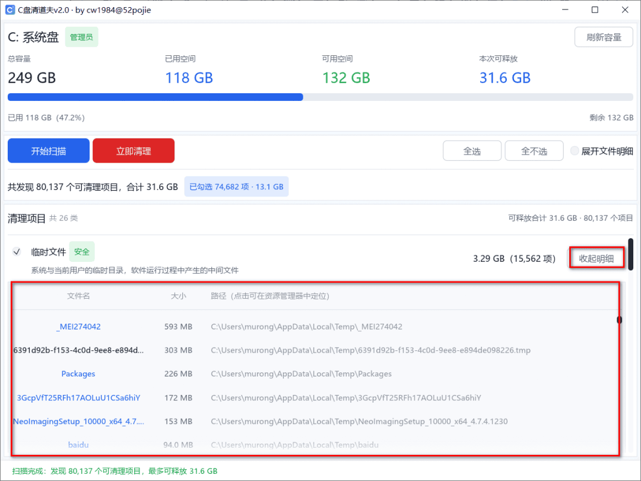This screenshot has width=641, height=481.
Task: Click the 6391d92b-f153-4c0d file name
Action: 78,350
